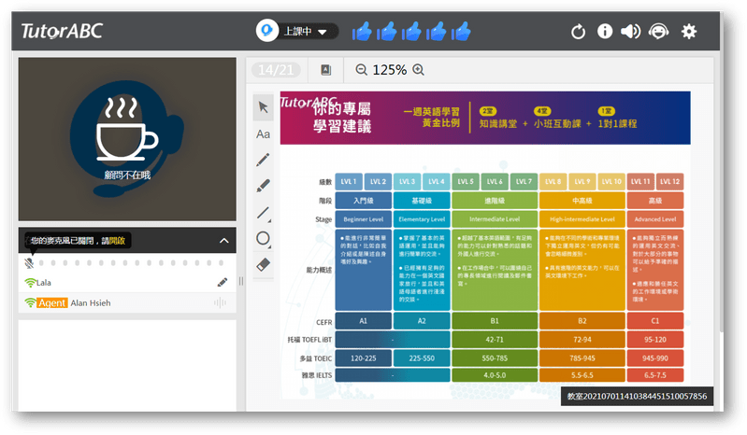Toggle the muted microphone icon
The height and width of the screenshot is (435, 747).
pyautogui.click(x=30, y=262)
